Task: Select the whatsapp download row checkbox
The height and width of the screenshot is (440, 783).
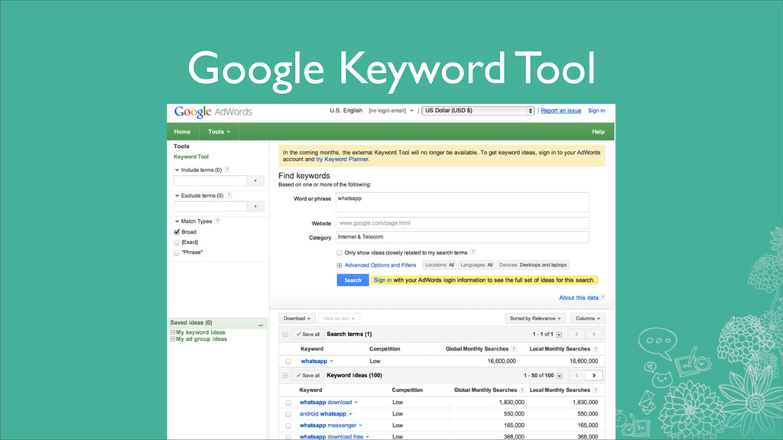Action: pos(288,403)
